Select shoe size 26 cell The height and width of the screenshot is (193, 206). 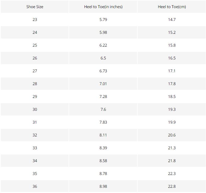click(x=35, y=58)
